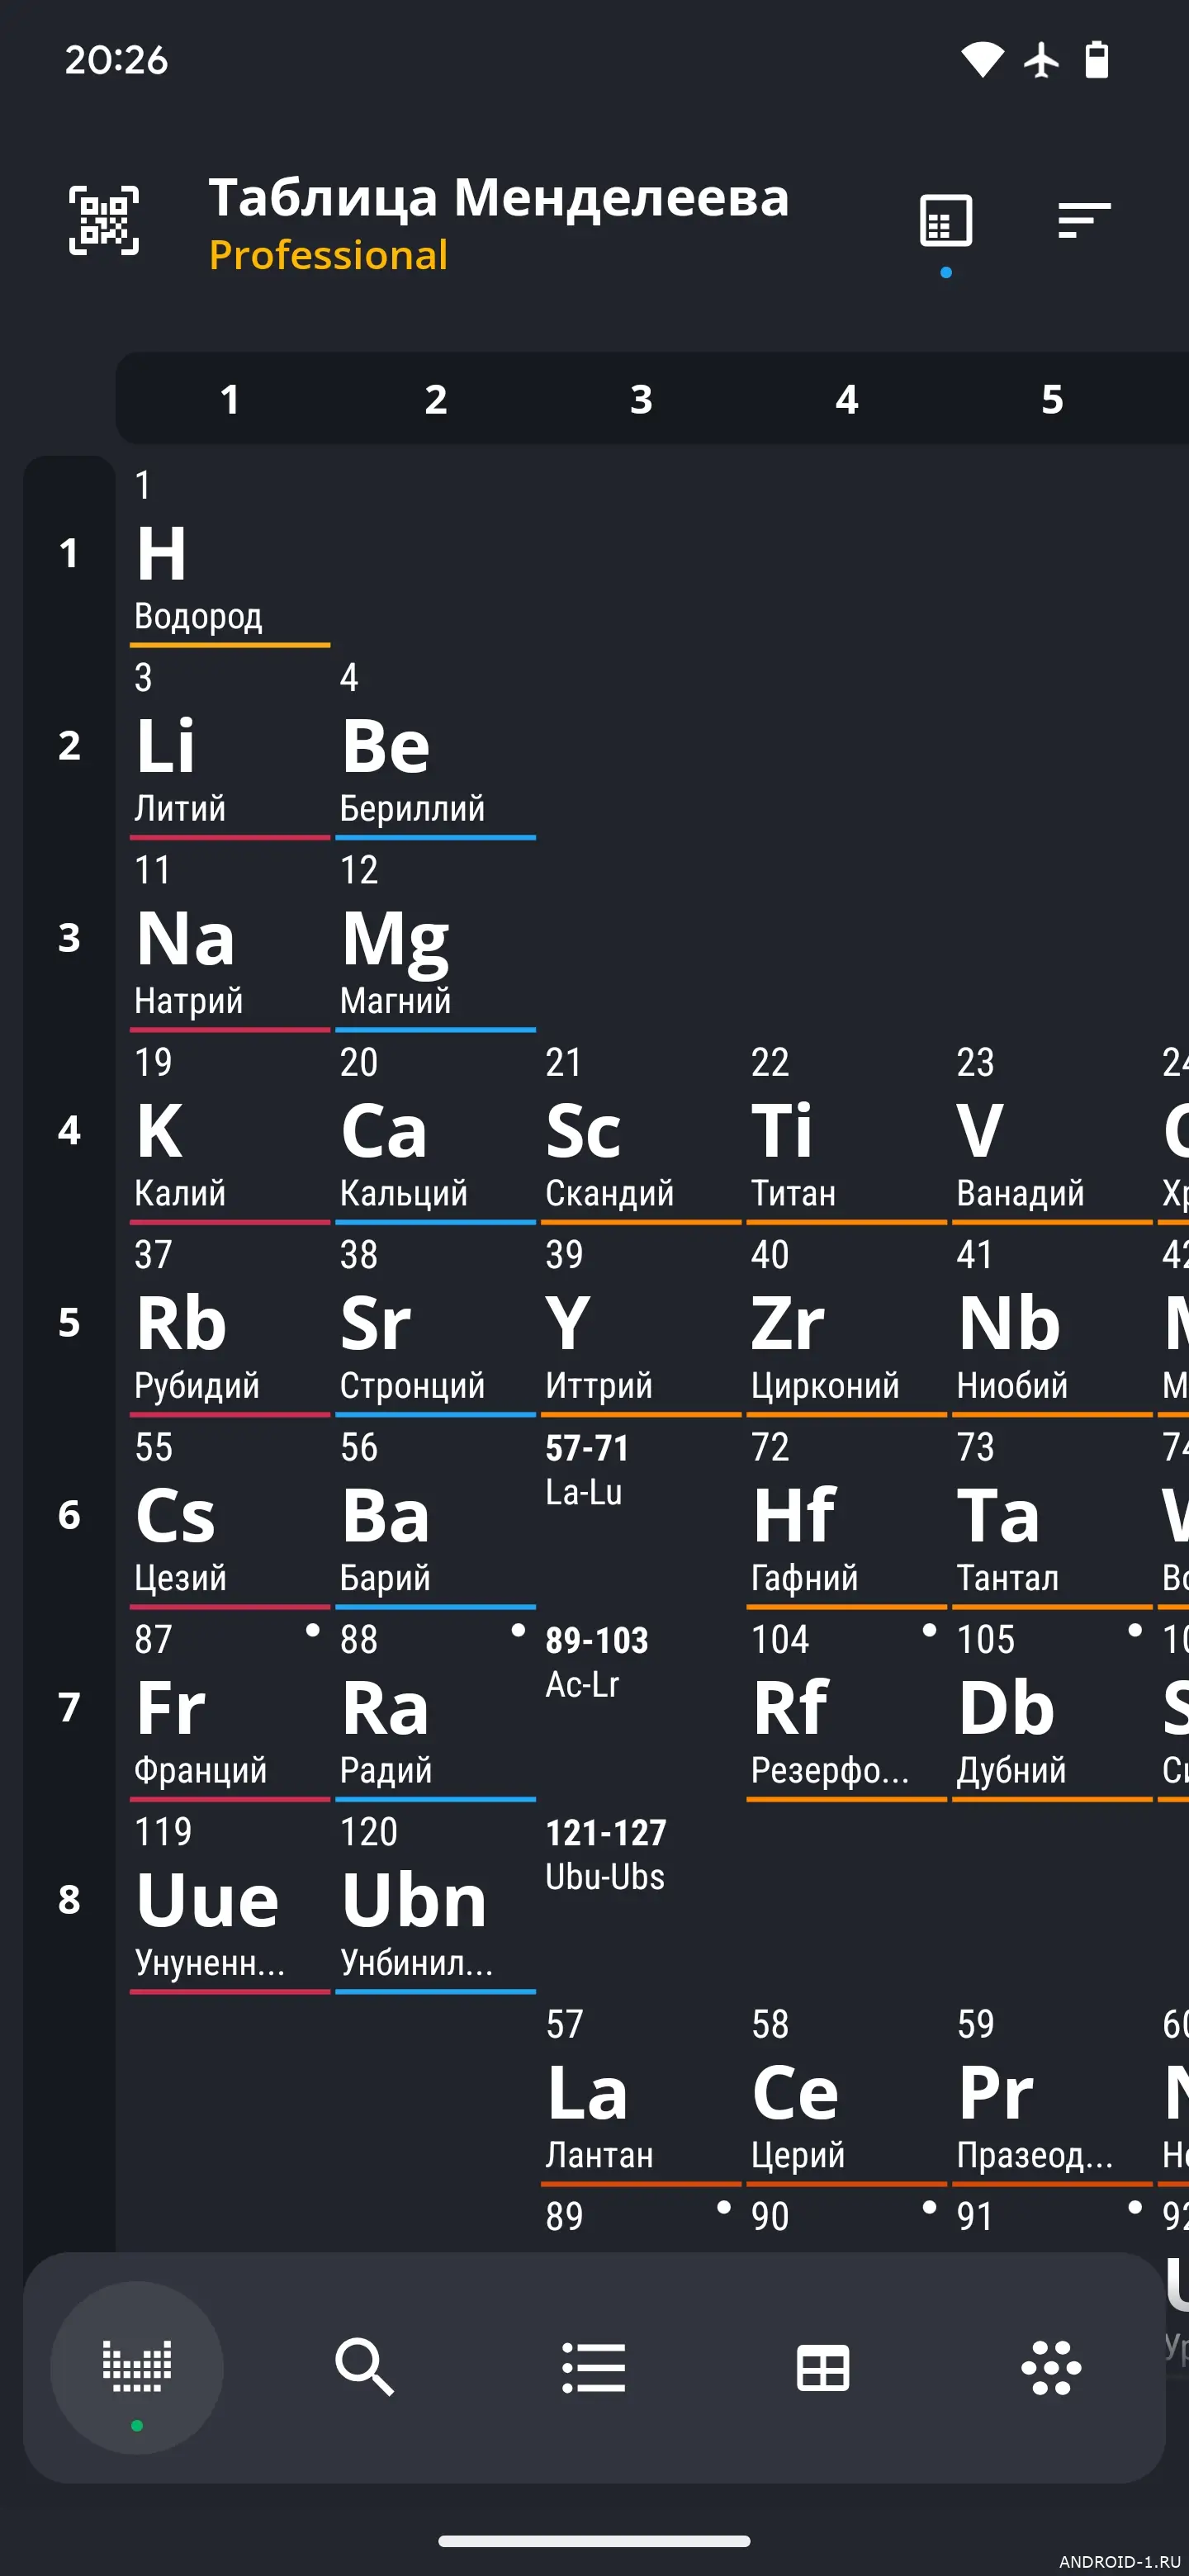Tap the Professional subtitle label
The image size is (1189, 2576).
tap(328, 256)
